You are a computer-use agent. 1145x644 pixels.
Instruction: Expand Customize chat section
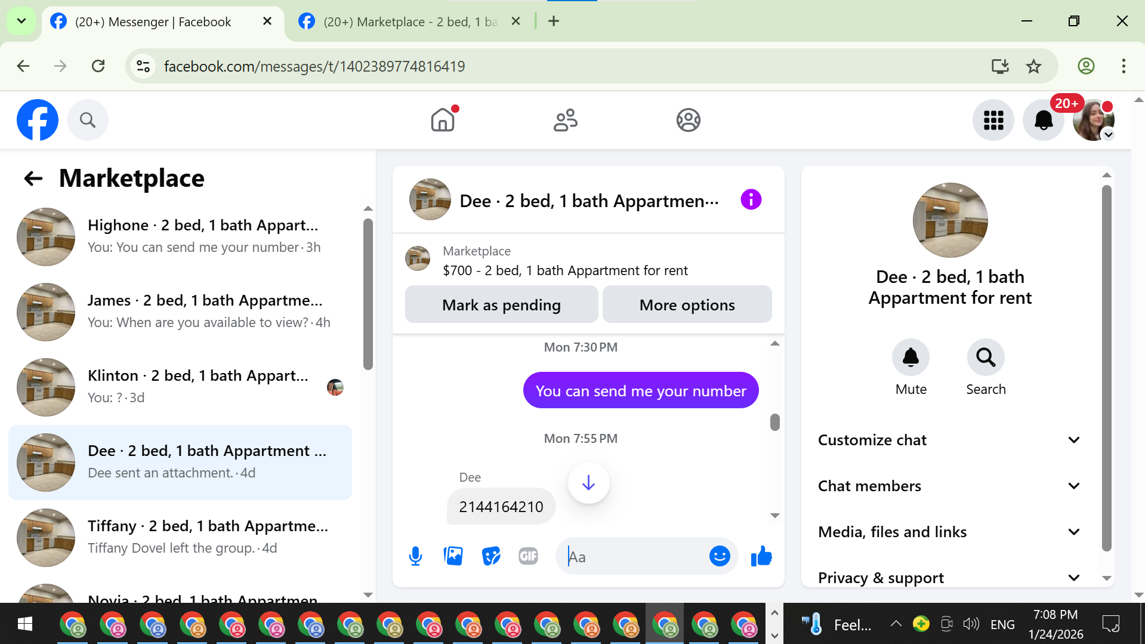[950, 440]
